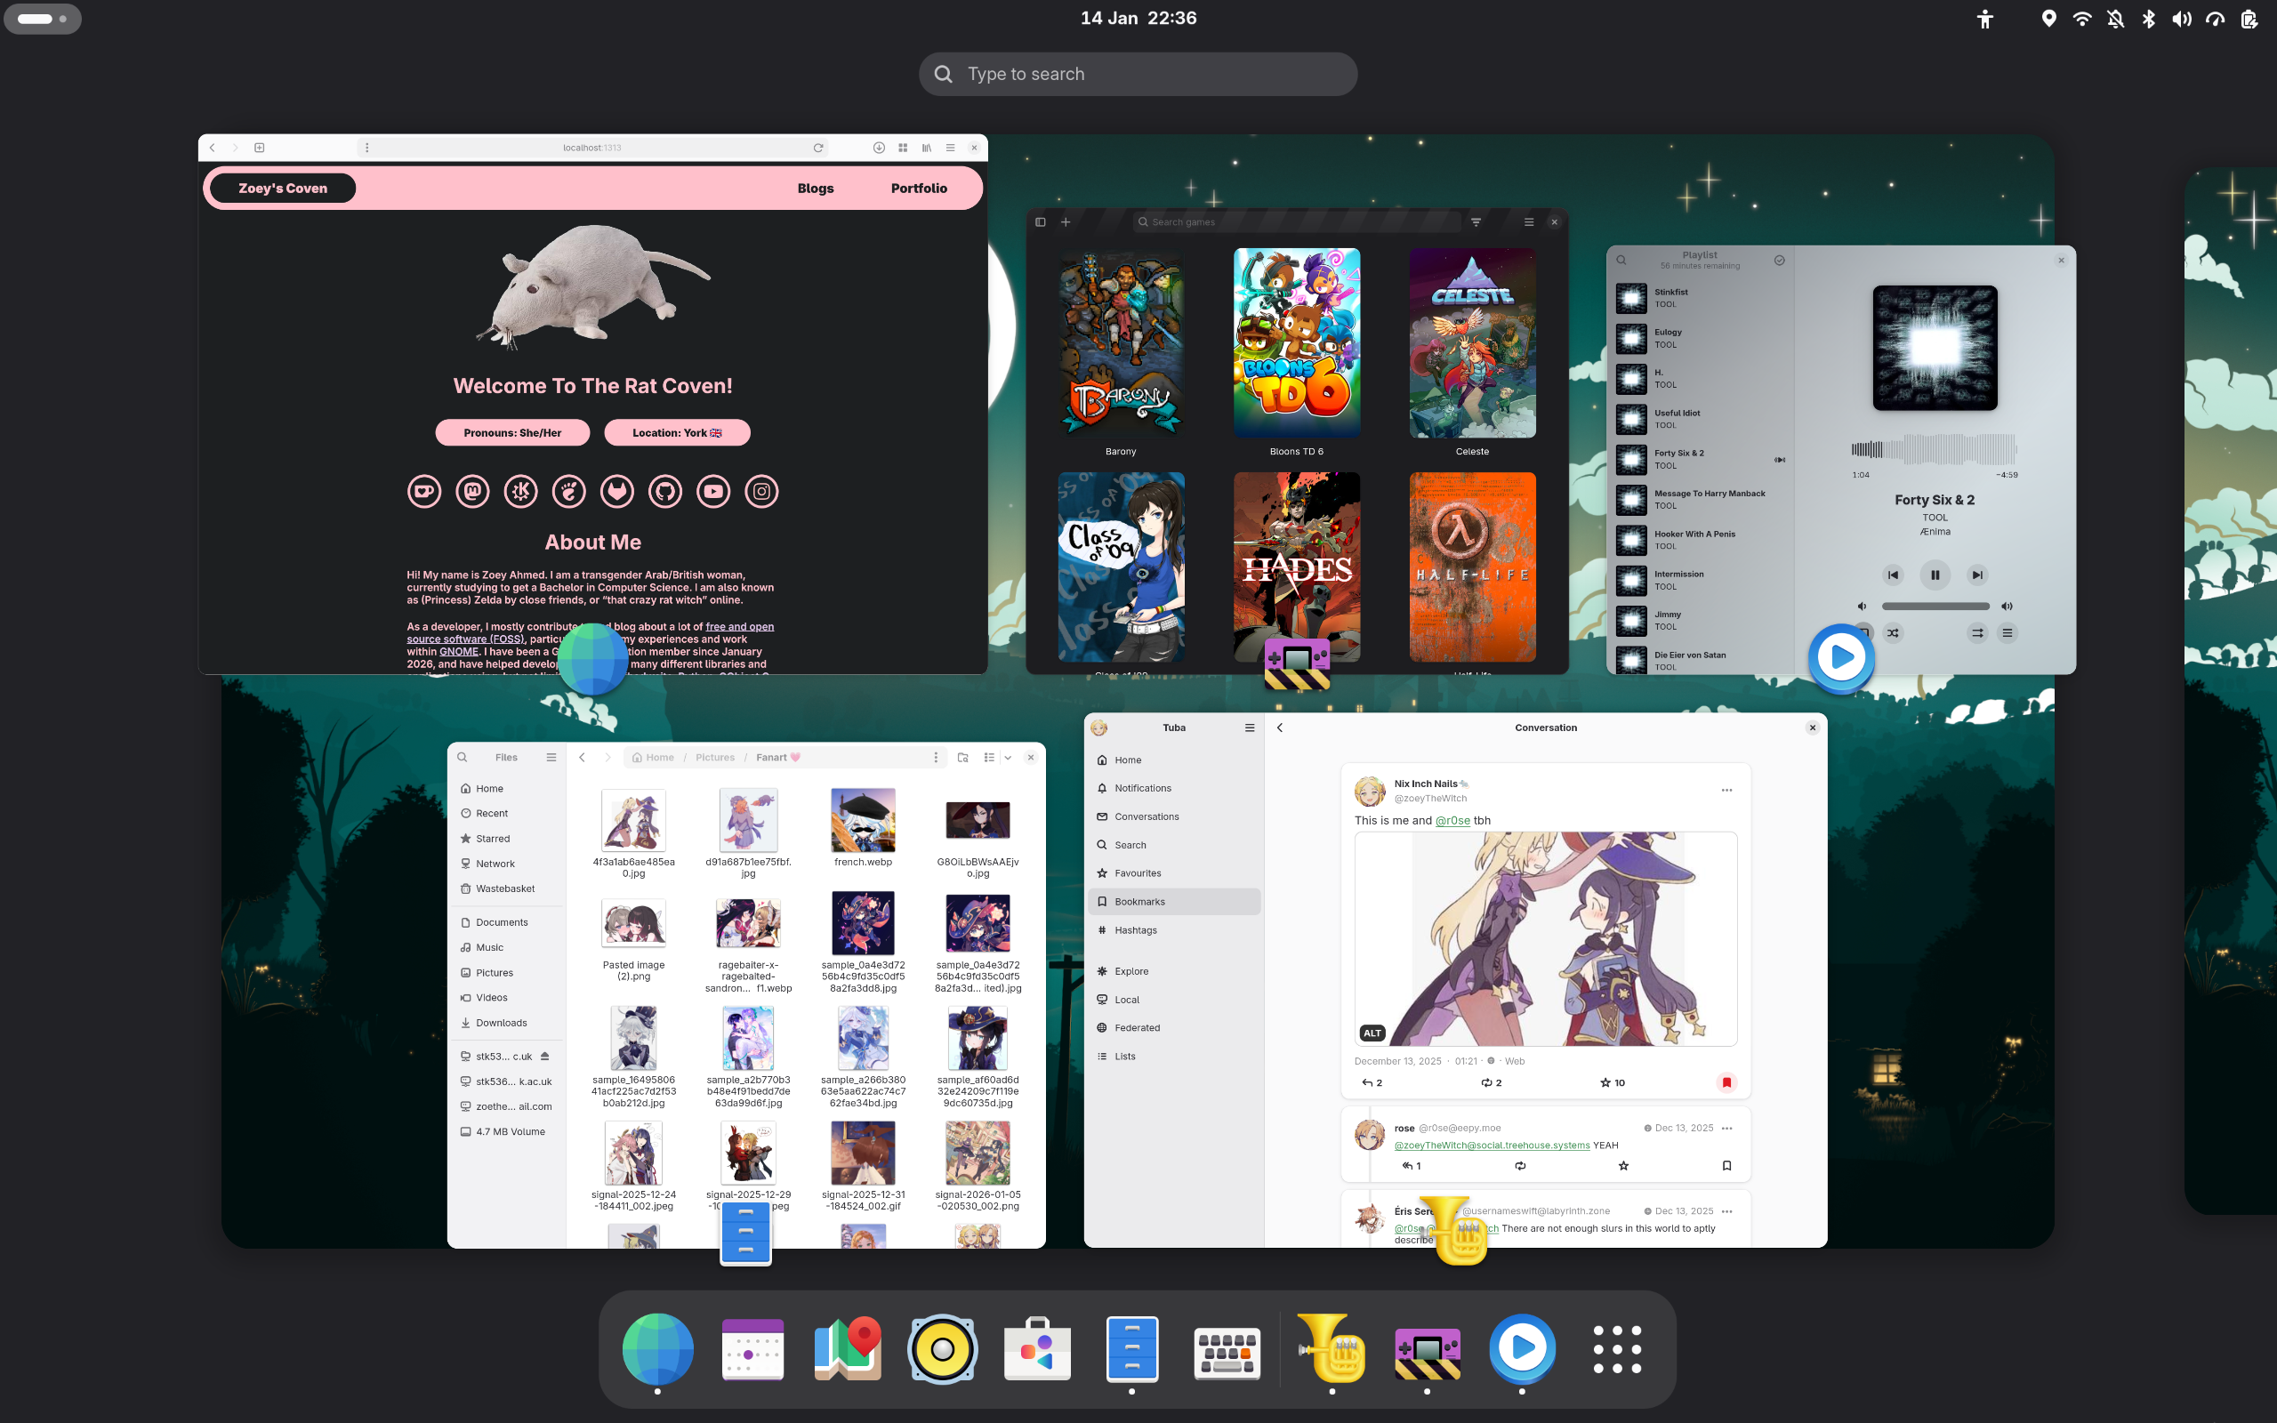
Task: Open view options dropdown arrow in Files
Action: [x=1008, y=758]
